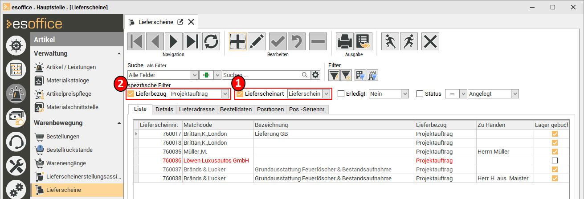
Task: Click the second running-figure toolbar icon
Action: pyautogui.click(x=409, y=41)
